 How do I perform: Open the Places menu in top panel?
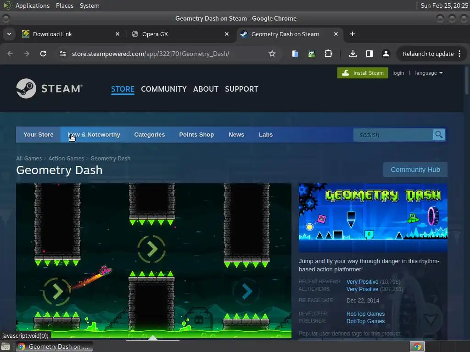point(64,5)
